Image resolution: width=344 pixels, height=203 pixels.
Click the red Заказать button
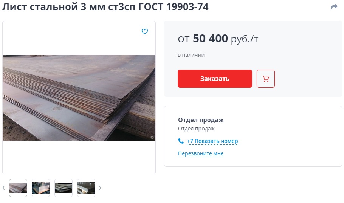215,79
